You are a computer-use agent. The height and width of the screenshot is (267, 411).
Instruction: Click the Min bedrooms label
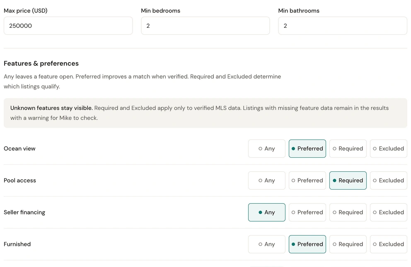pos(160,11)
